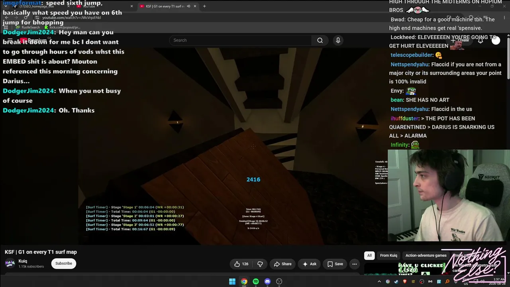Select the All filter chip

pyautogui.click(x=369, y=256)
